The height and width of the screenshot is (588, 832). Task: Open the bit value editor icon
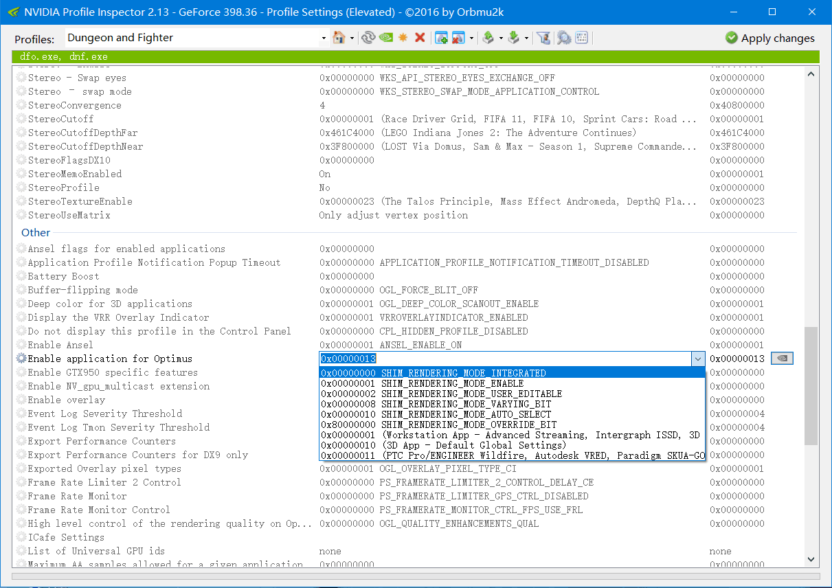point(581,38)
